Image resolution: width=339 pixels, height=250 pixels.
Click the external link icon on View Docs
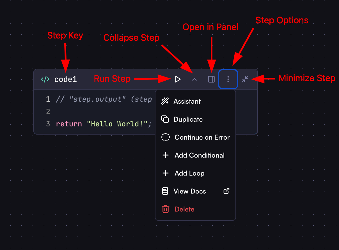[226, 191]
